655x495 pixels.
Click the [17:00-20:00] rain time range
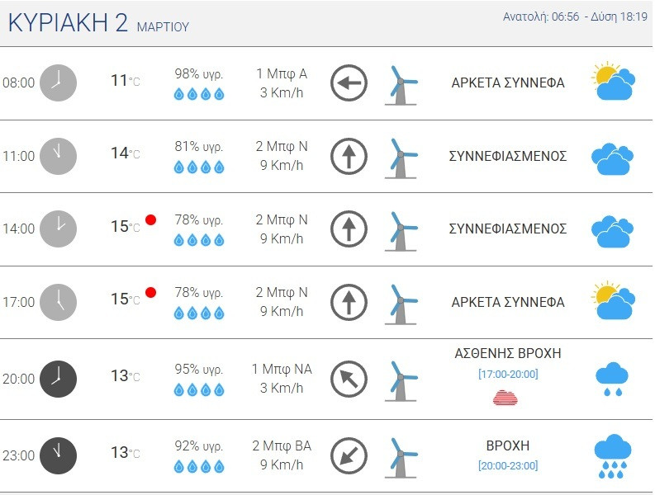[x=508, y=375]
